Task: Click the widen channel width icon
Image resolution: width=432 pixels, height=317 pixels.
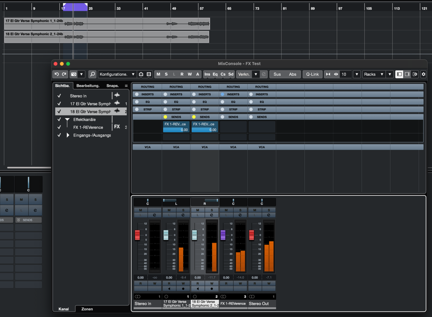Action: (x=336, y=74)
